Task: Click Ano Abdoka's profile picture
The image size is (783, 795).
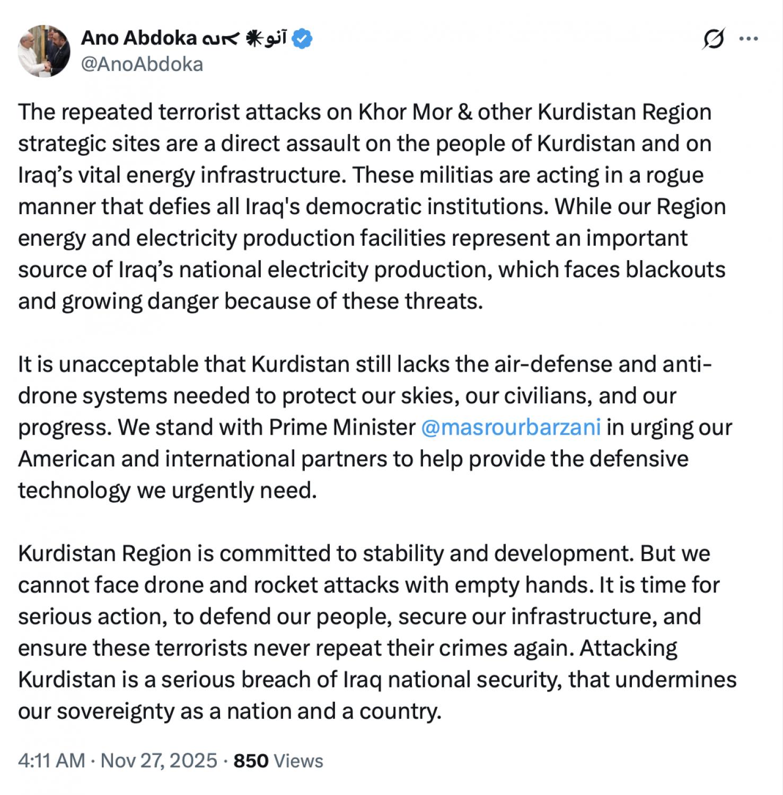Action: [x=44, y=51]
